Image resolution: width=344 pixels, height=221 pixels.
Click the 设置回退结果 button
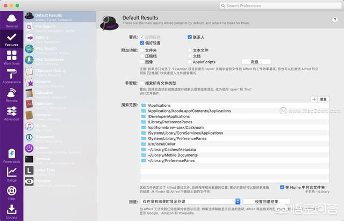(266, 201)
